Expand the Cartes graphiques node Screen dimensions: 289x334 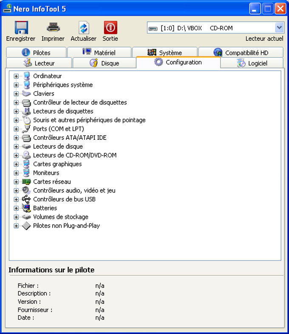pos(16,164)
